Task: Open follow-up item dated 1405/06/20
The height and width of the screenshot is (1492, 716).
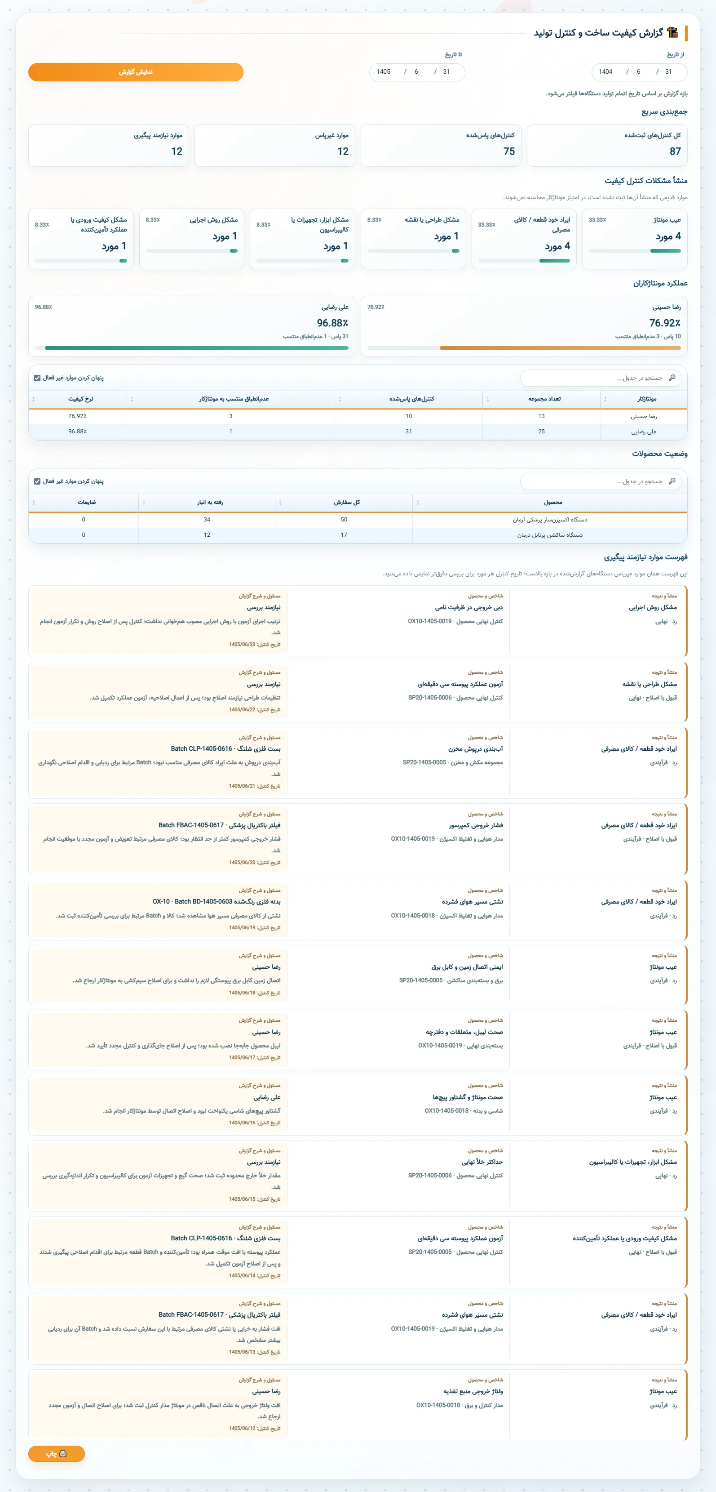Action: pos(358,839)
